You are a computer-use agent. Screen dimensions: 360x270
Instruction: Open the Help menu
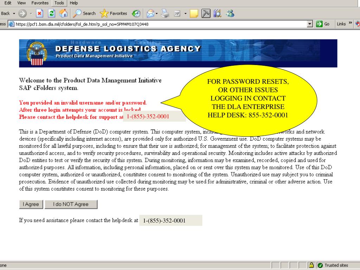click(x=74, y=3)
